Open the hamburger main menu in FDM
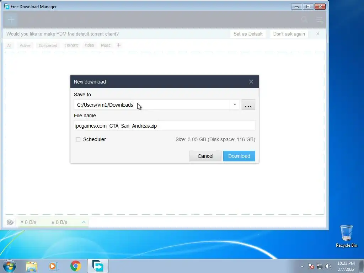 (x=320, y=20)
